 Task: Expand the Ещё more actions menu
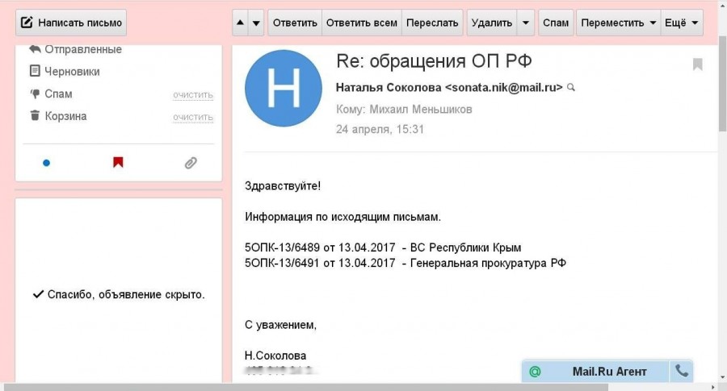[x=682, y=23]
